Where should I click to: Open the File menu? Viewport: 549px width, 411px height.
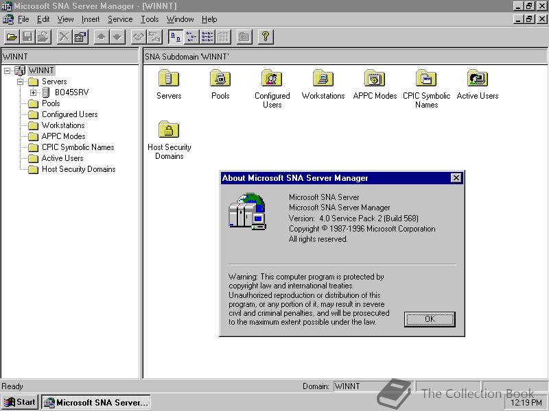[23, 19]
